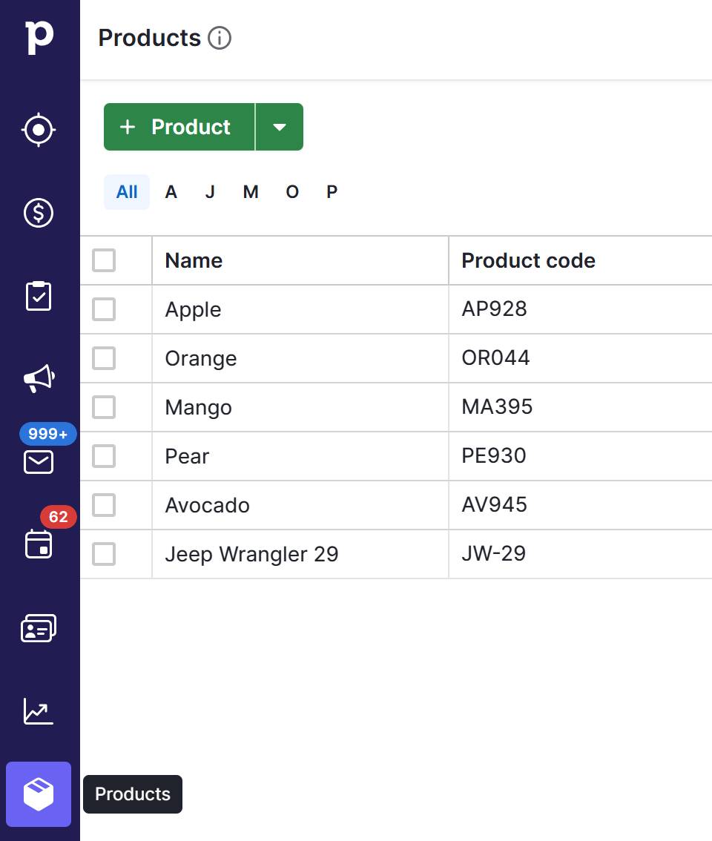Filter products by letter A
Screen dimensions: 712x841
coord(171,192)
